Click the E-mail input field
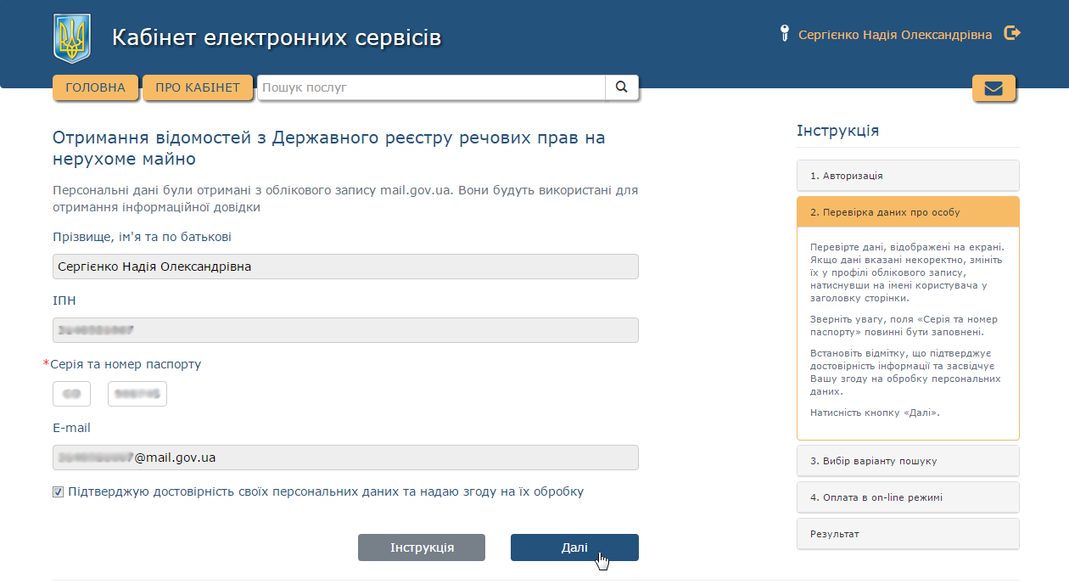 pos(345,457)
